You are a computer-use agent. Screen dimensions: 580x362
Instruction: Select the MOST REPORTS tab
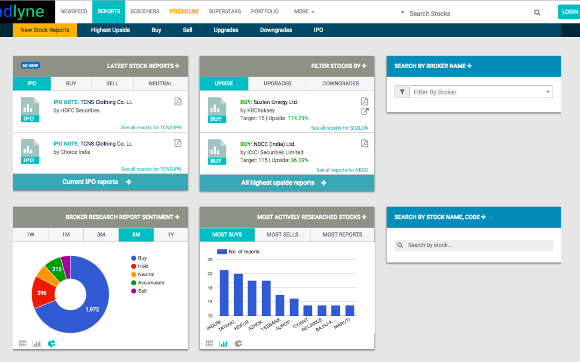pos(343,234)
